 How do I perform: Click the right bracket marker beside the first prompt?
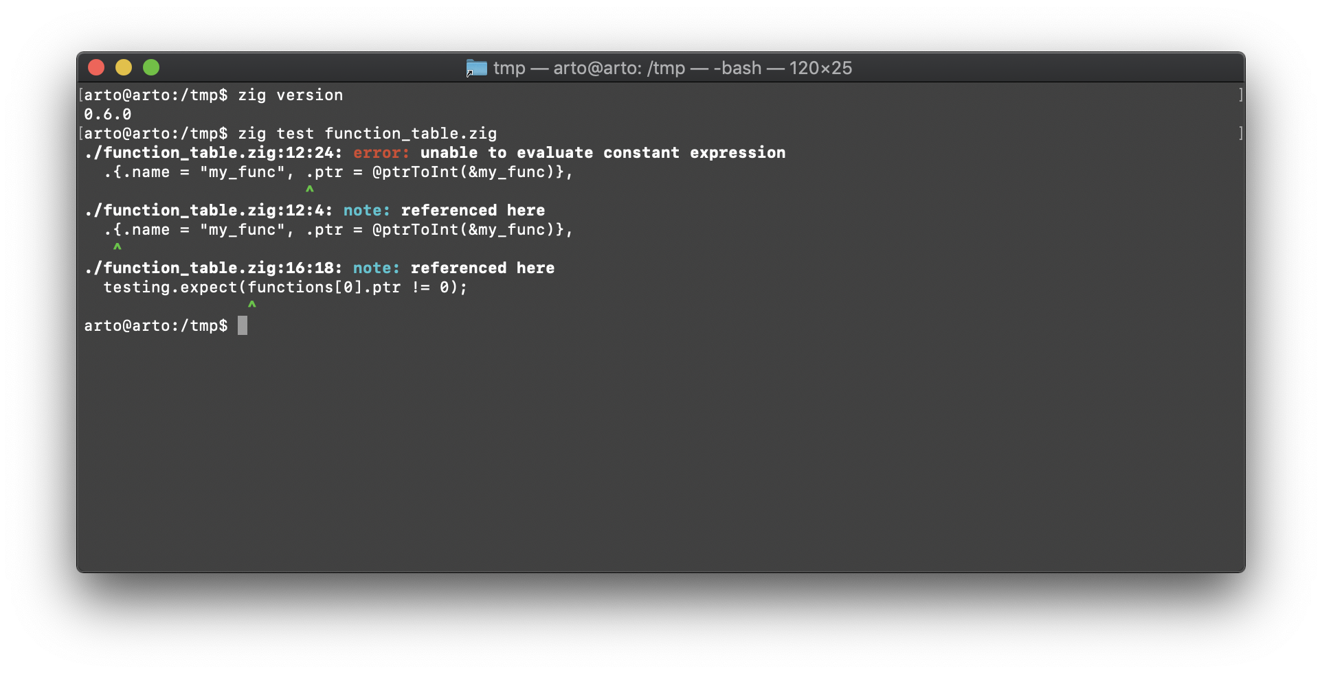1240,95
